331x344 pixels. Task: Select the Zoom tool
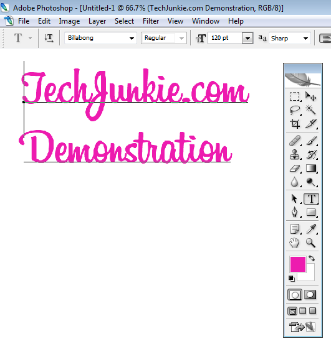pyautogui.click(x=311, y=243)
